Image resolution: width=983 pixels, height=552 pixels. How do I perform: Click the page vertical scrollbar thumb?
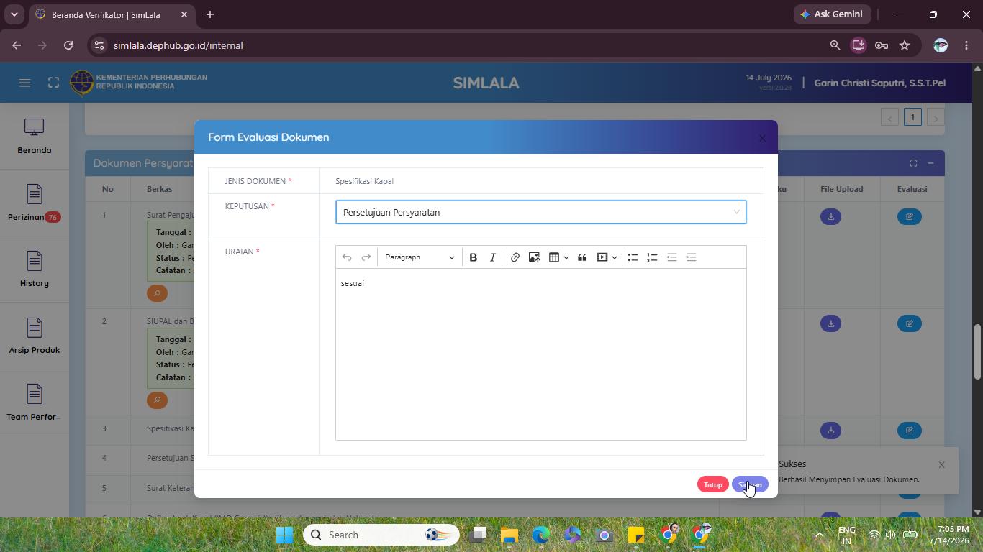pyautogui.click(x=977, y=352)
